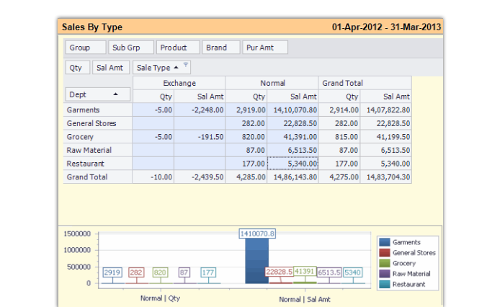Click the Pur Amt field header
The width and height of the screenshot is (492, 307).
pyautogui.click(x=265, y=48)
